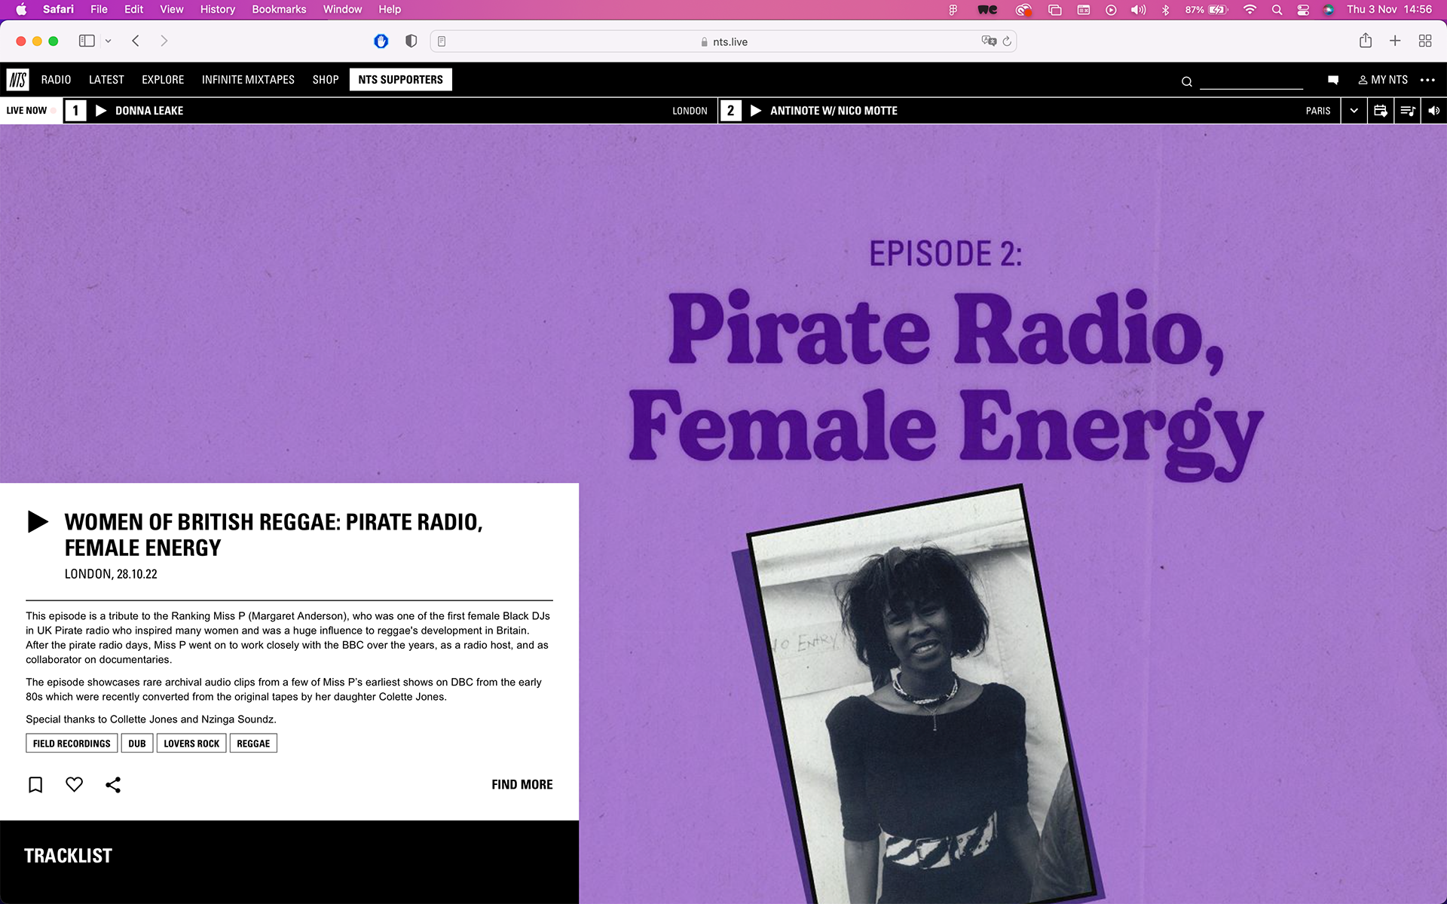
Task: Click the LONDON location label
Action: click(690, 111)
